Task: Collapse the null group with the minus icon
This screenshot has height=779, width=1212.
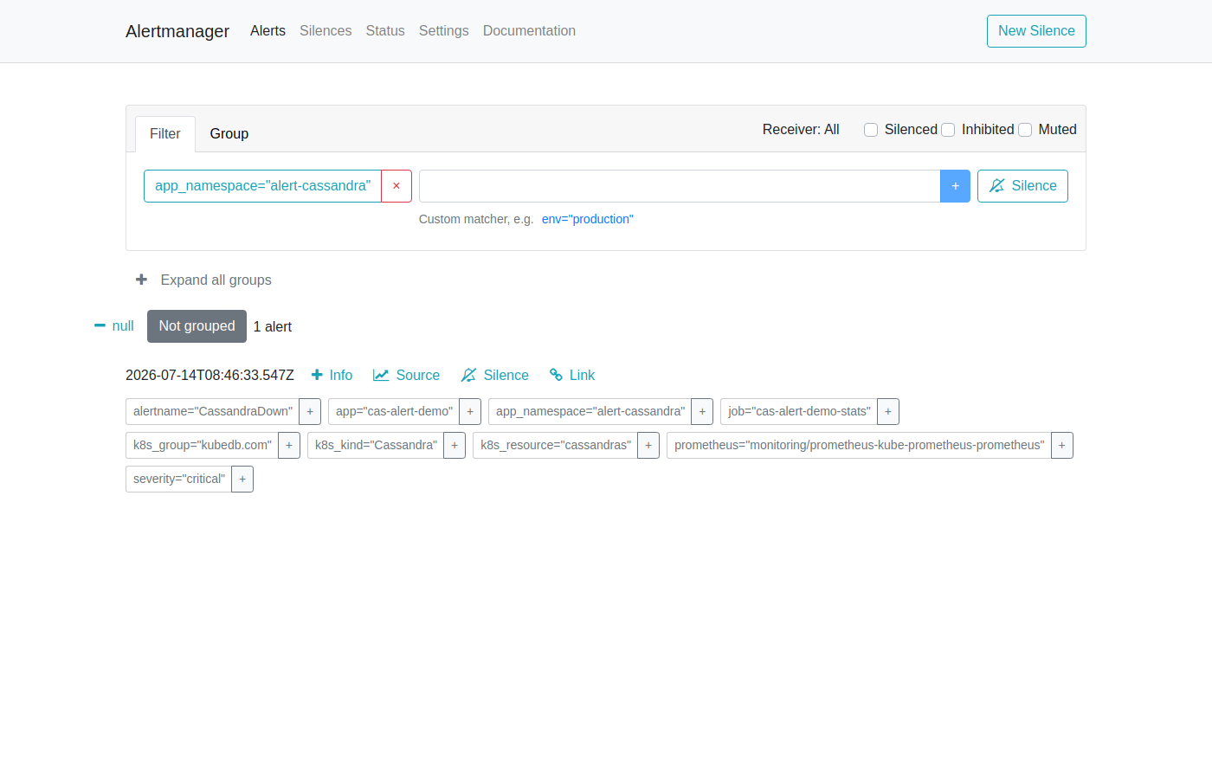Action: pos(100,325)
